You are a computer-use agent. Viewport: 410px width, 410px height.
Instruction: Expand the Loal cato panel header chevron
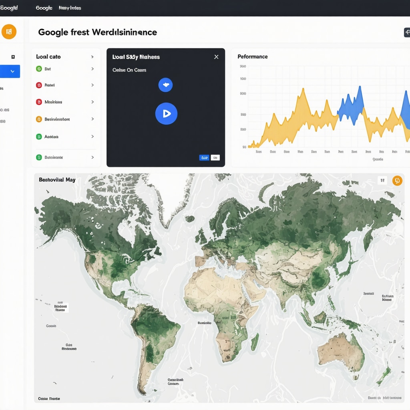point(92,57)
